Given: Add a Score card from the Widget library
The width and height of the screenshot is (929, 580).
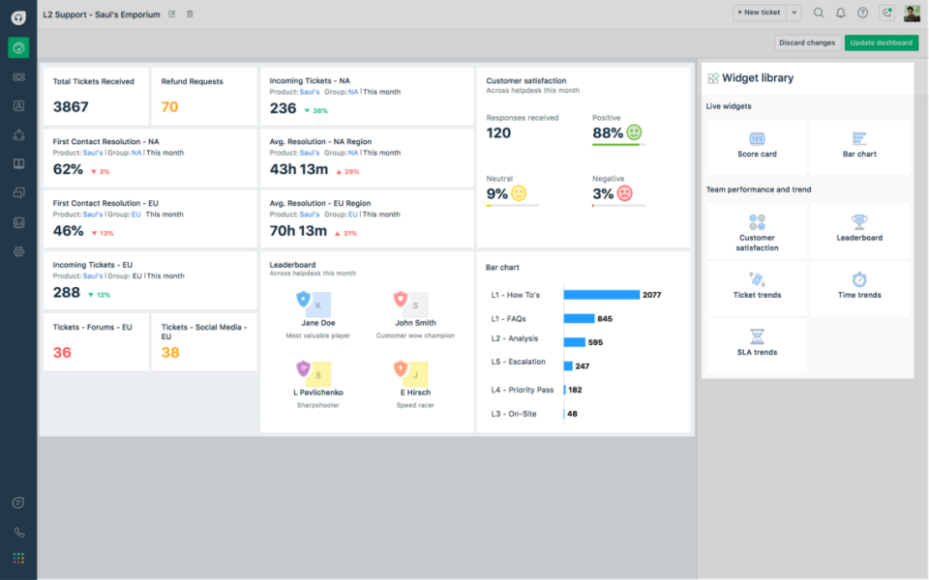Looking at the screenshot, I should [756, 146].
